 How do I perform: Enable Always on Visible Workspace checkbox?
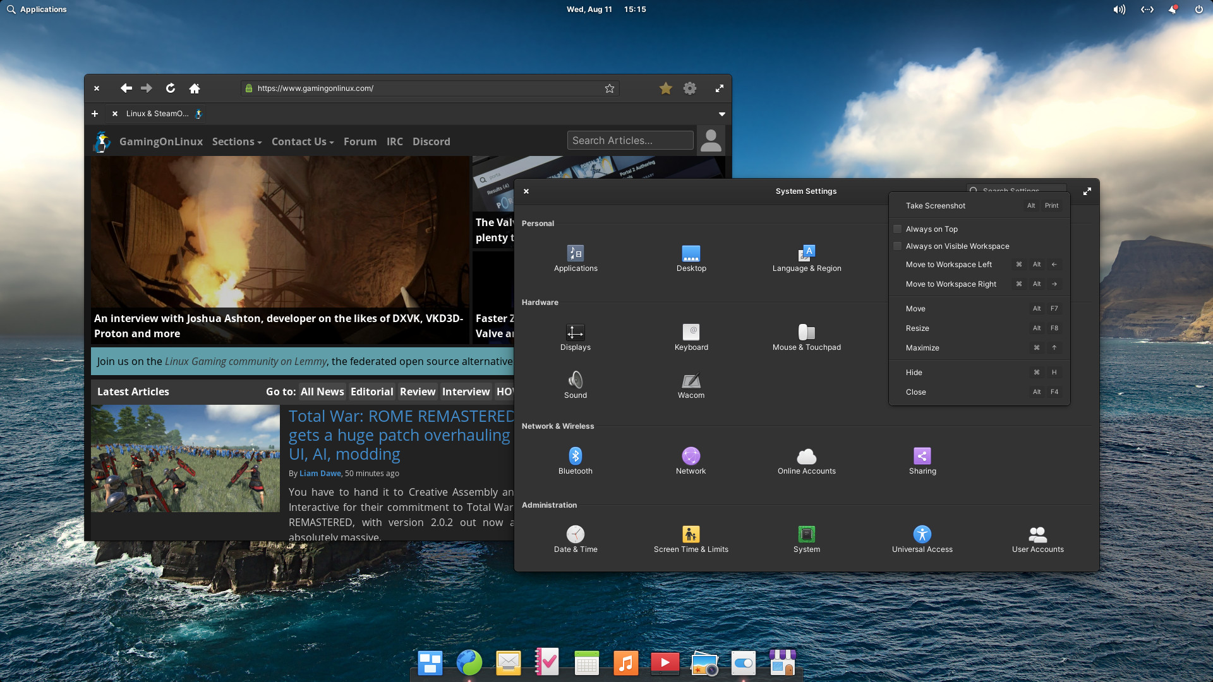(x=897, y=246)
